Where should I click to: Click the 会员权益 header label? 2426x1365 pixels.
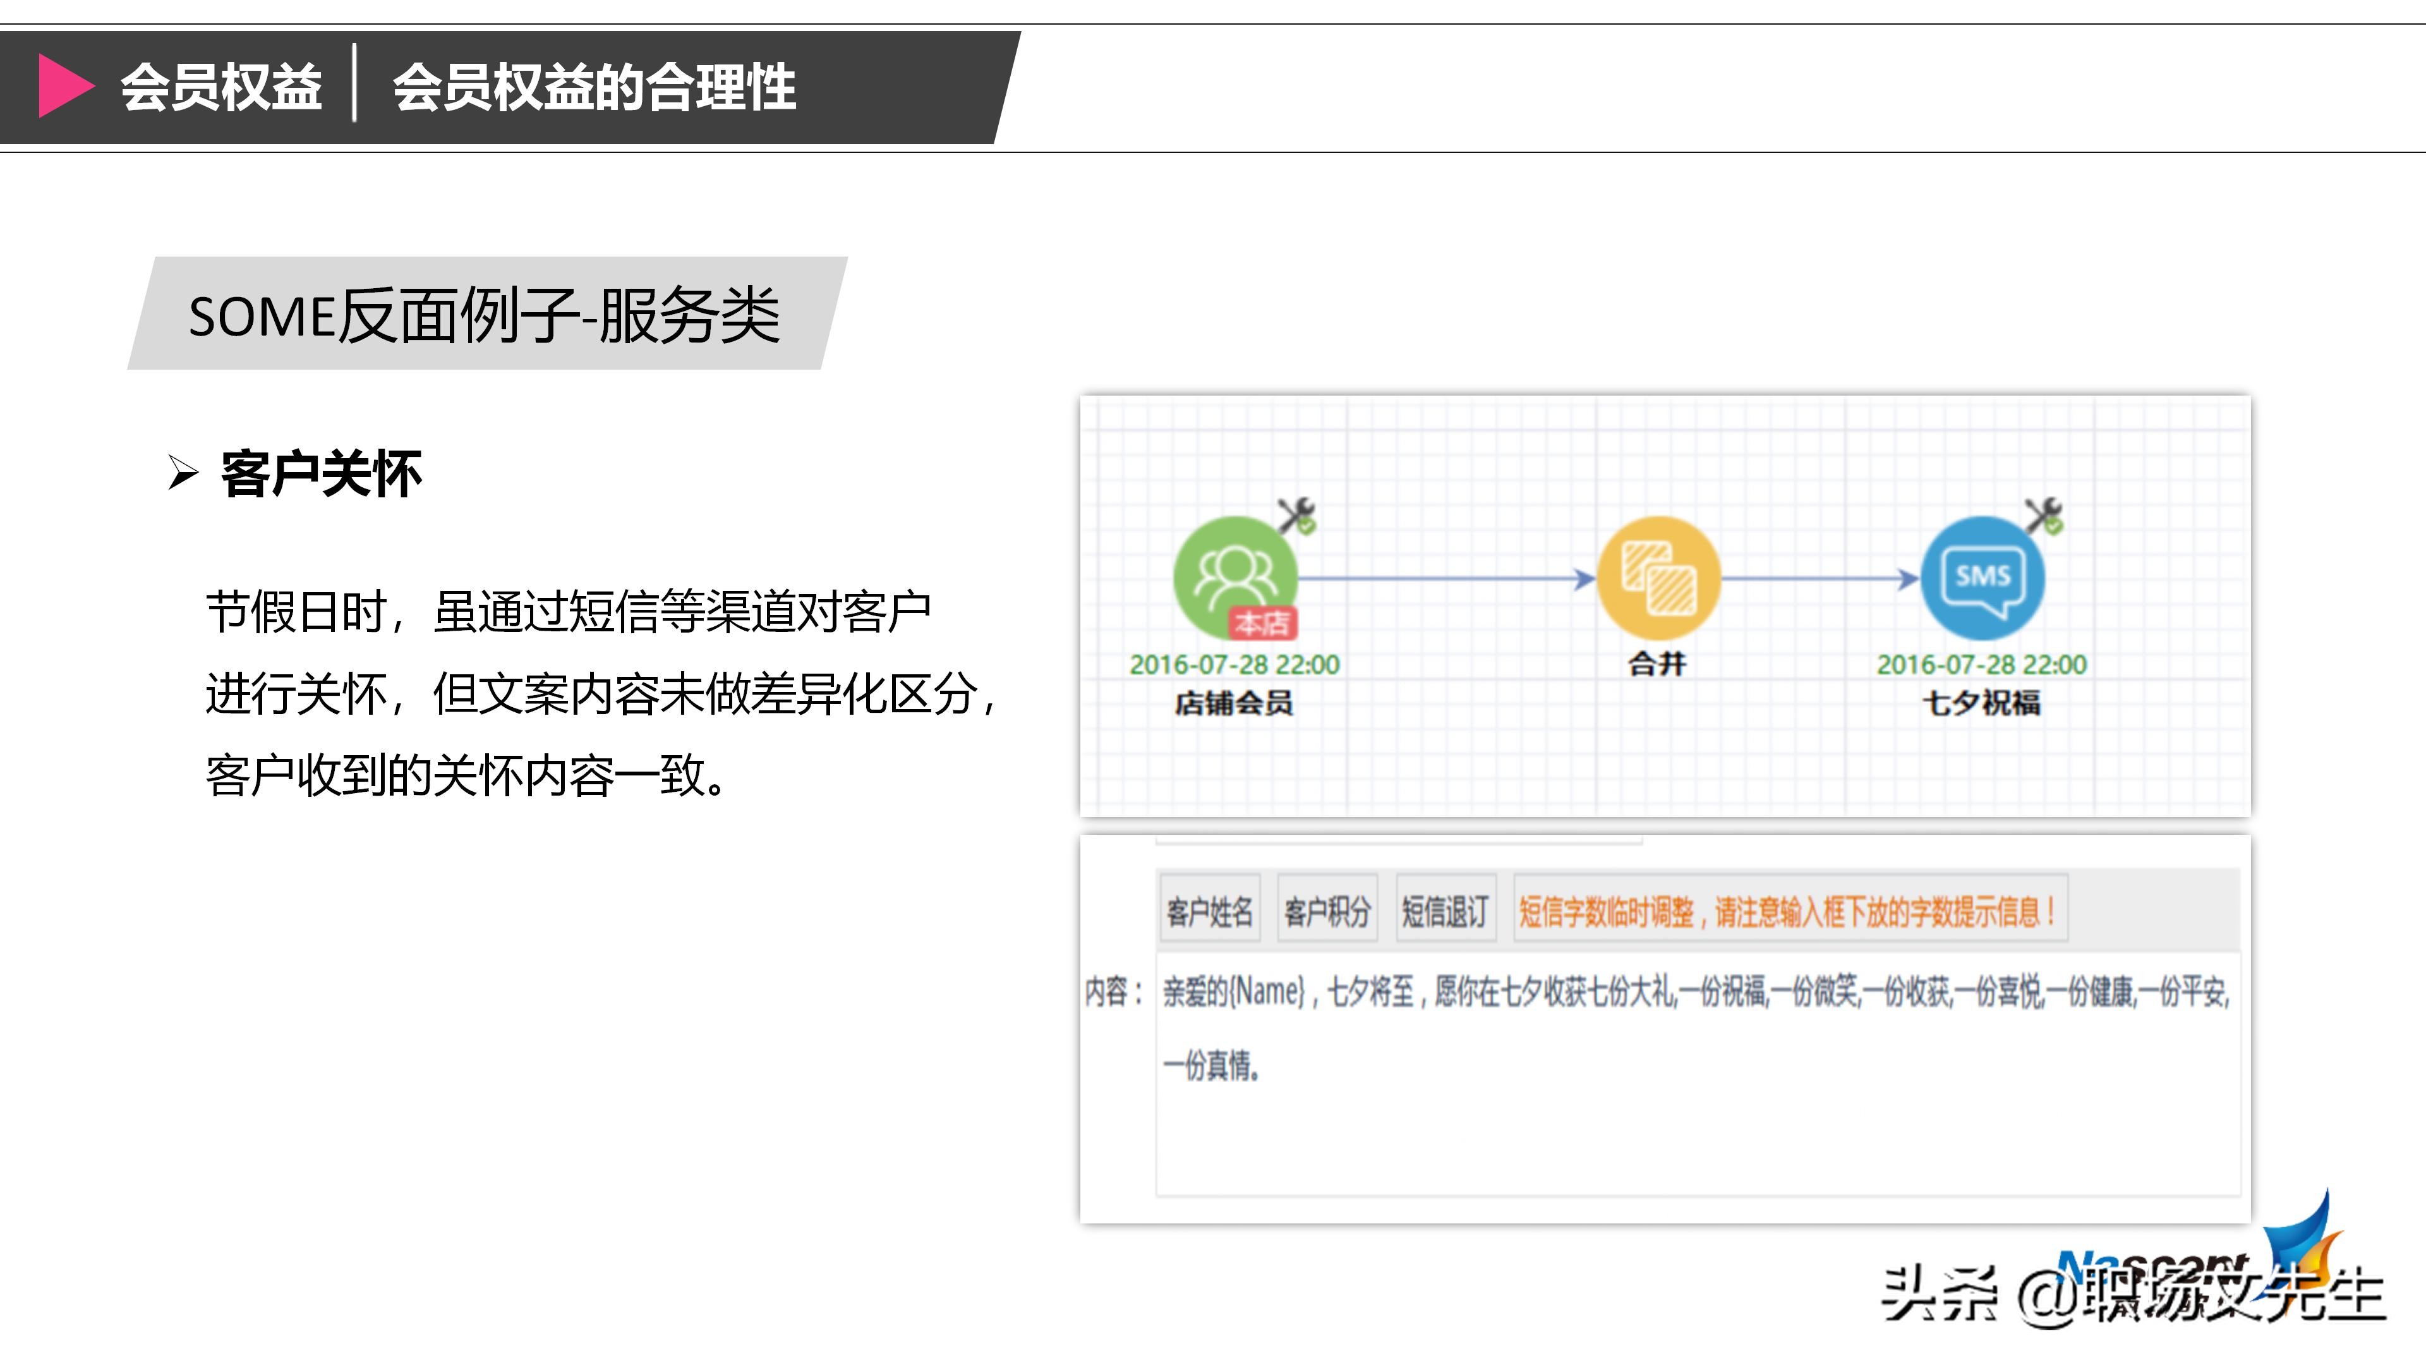click(x=221, y=88)
